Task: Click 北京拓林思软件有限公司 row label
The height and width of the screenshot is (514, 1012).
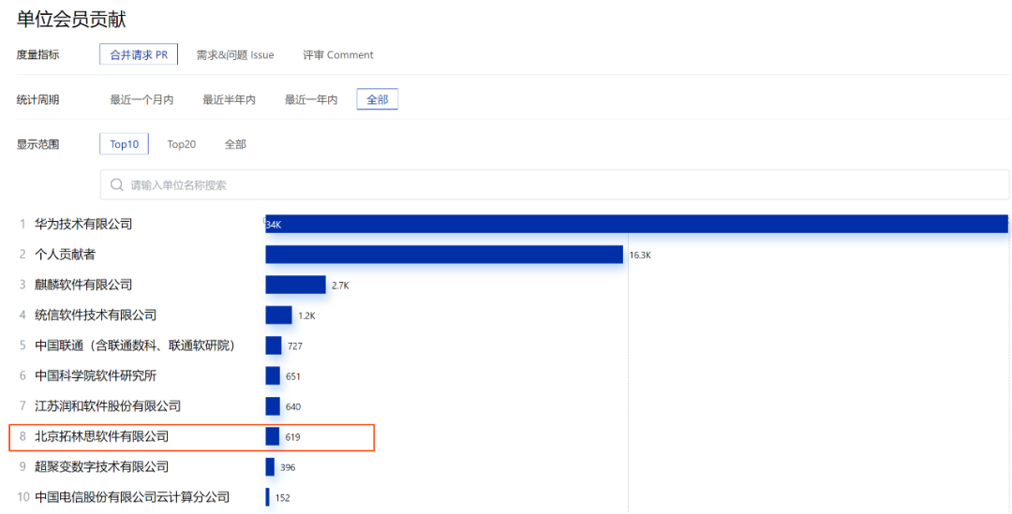Action: pos(101,436)
